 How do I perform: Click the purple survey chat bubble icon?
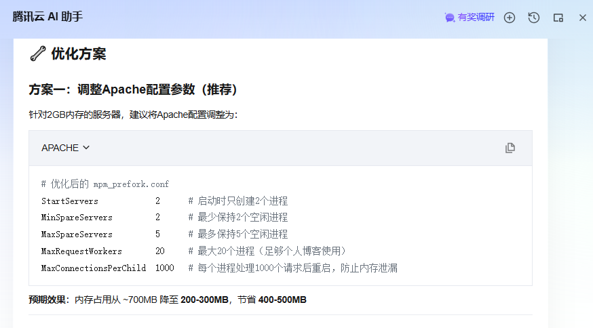coord(450,18)
